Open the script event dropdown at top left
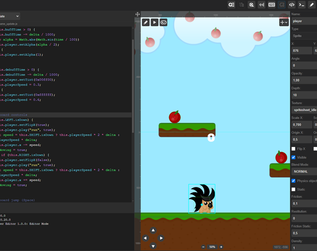Image resolution: width=317 pixels, height=251 pixels. coord(10,16)
